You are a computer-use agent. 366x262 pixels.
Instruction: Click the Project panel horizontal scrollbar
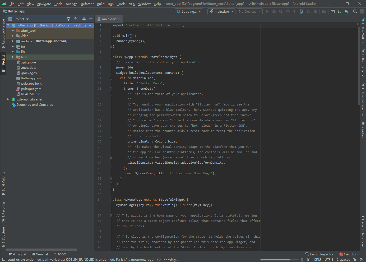41,249
